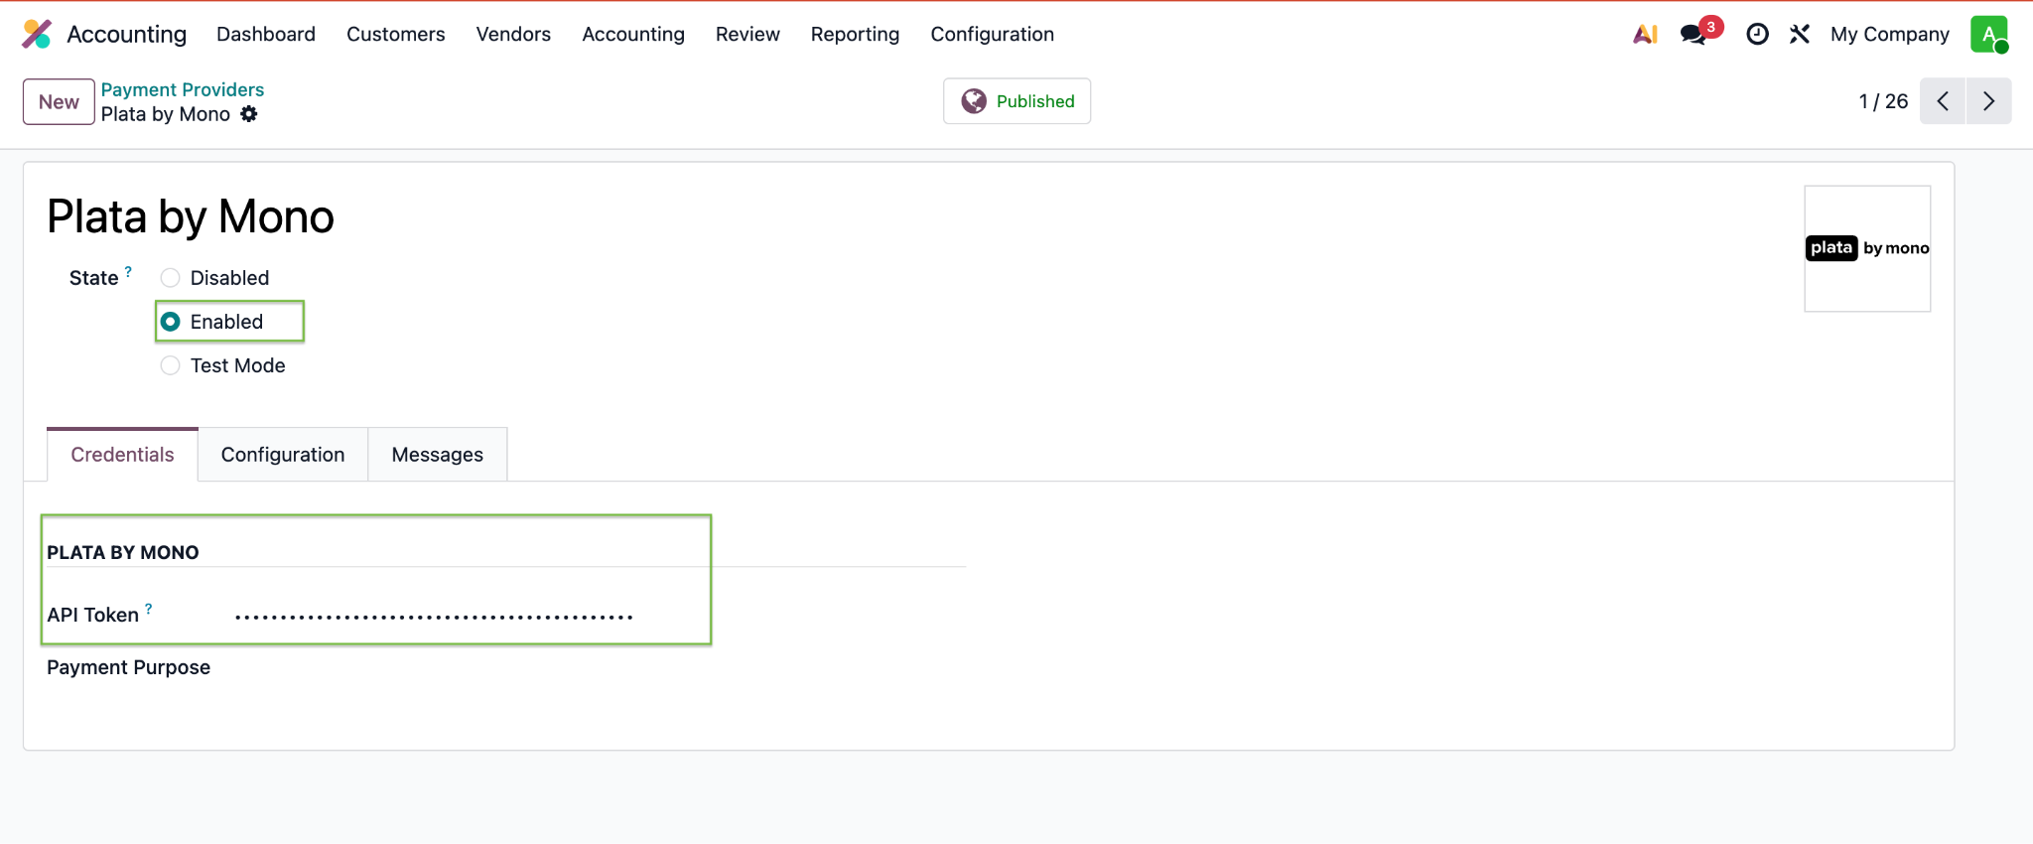Edit the Plata by Mono name title
The image size is (2033, 844).
pyautogui.click(x=191, y=216)
